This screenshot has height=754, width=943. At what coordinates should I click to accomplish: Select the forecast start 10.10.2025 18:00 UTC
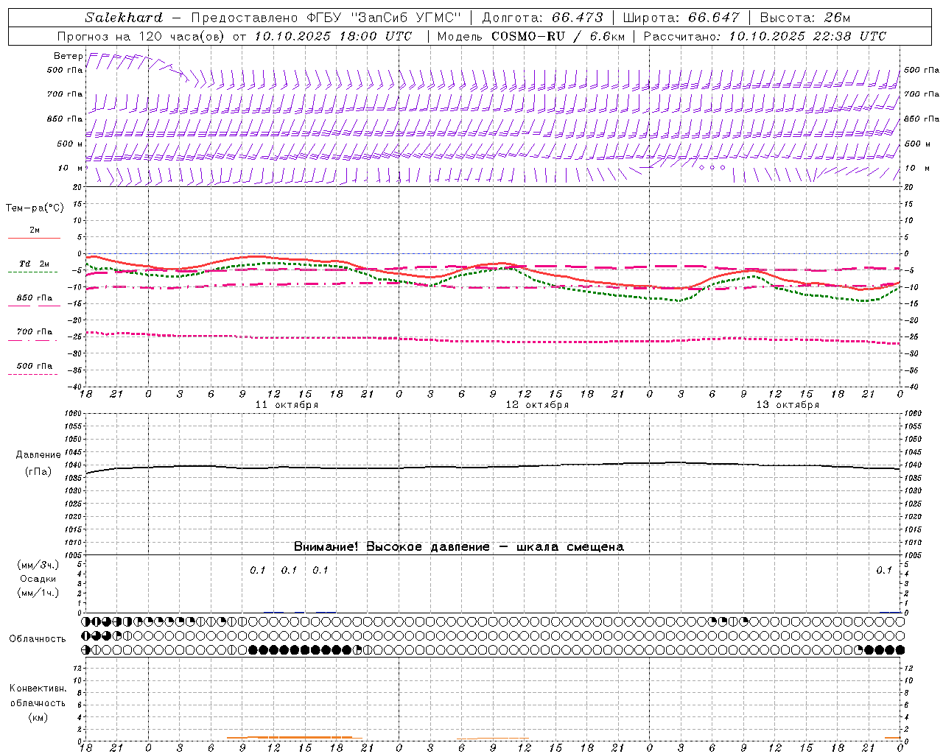(333, 36)
